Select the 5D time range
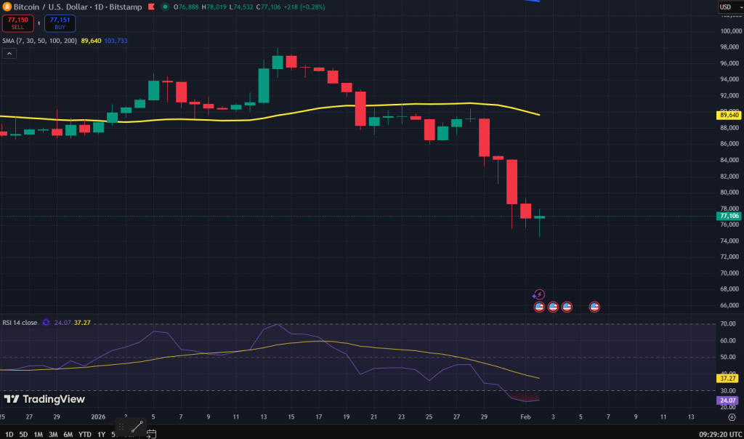This screenshot has height=439, width=744. [x=23, y=434]
